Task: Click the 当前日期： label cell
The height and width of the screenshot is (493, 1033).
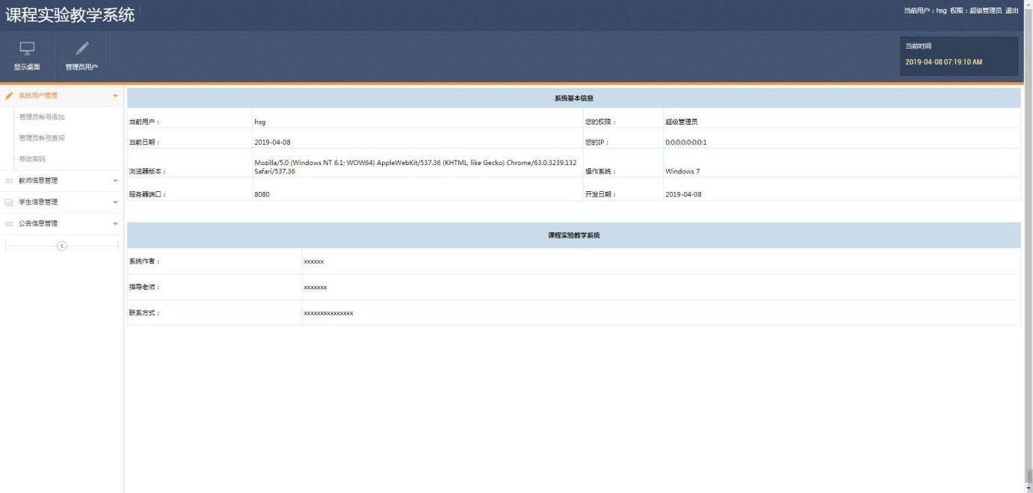Action: [x=190, y=138]
